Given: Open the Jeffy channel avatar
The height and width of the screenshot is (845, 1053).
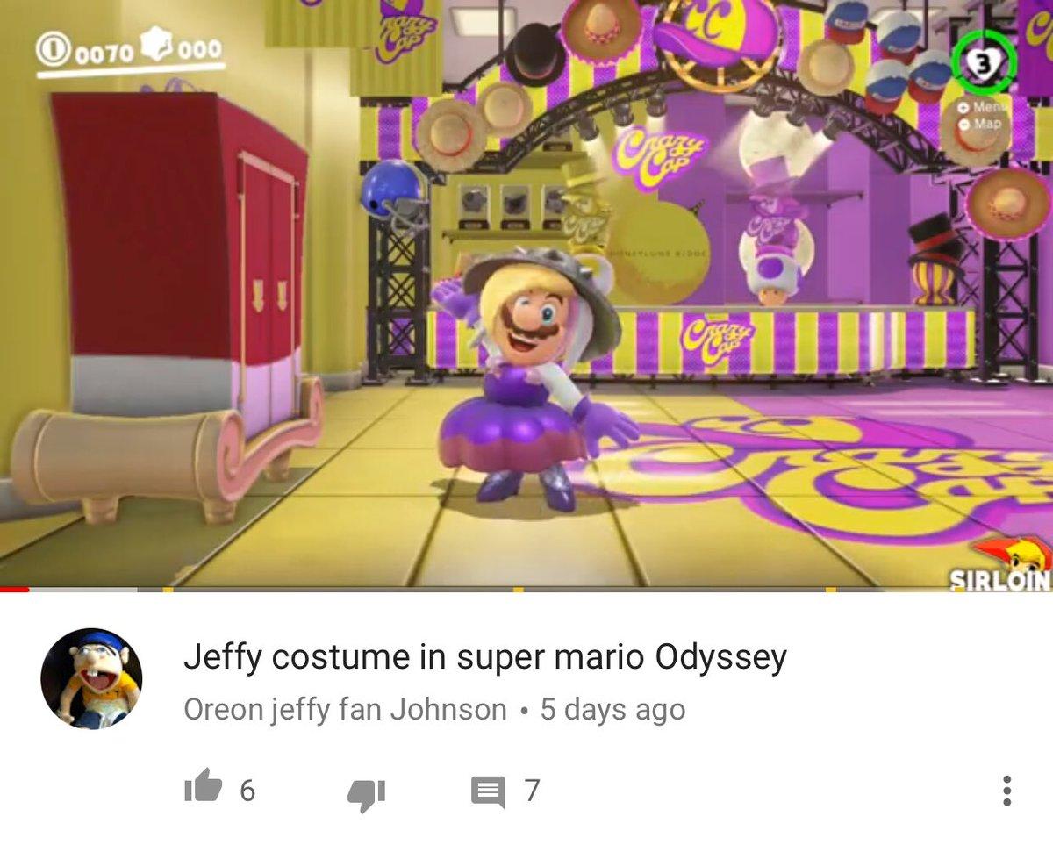Looking at the screenshot, I should tap(91, 678).
